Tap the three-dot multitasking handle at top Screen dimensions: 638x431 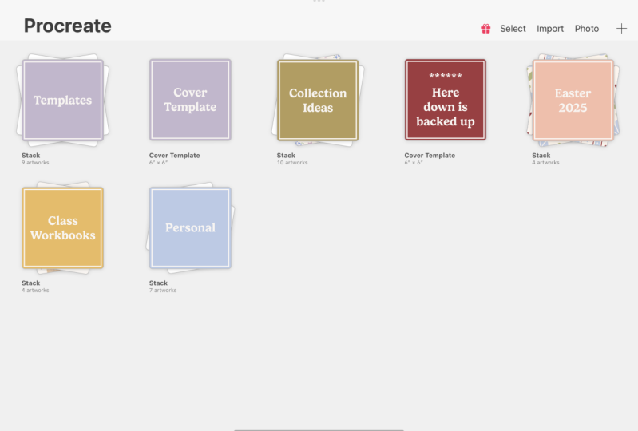tap(319, 2)
